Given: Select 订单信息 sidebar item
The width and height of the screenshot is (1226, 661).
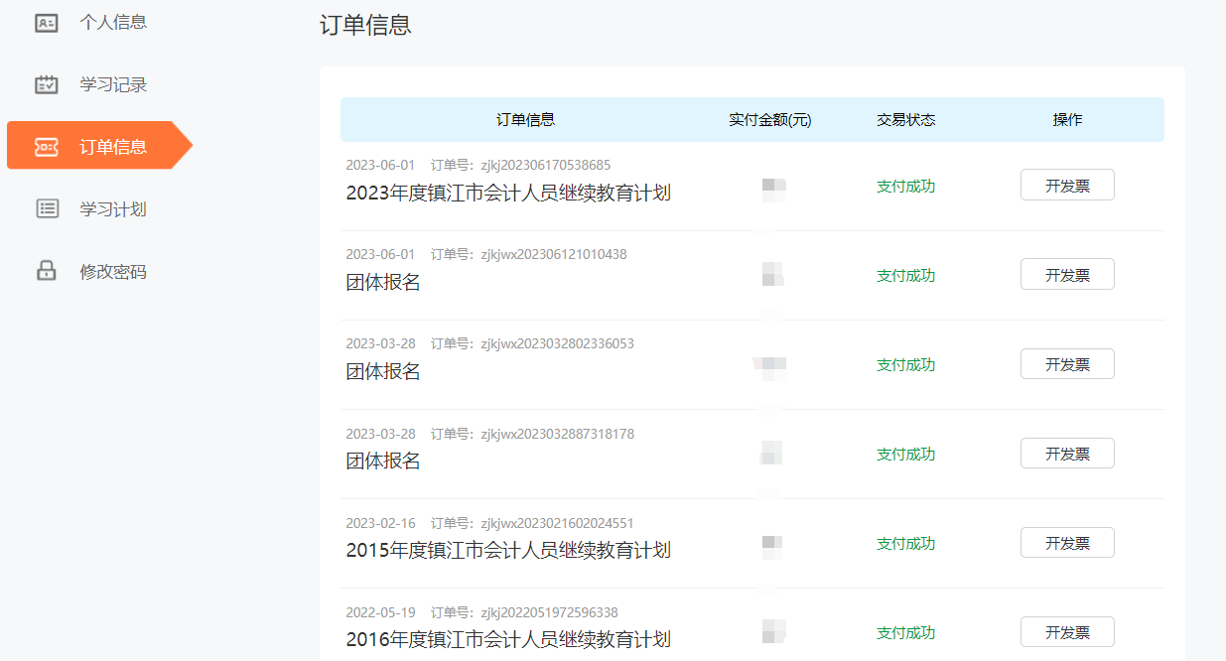Looking at the screenshot, I should [99, 146].
